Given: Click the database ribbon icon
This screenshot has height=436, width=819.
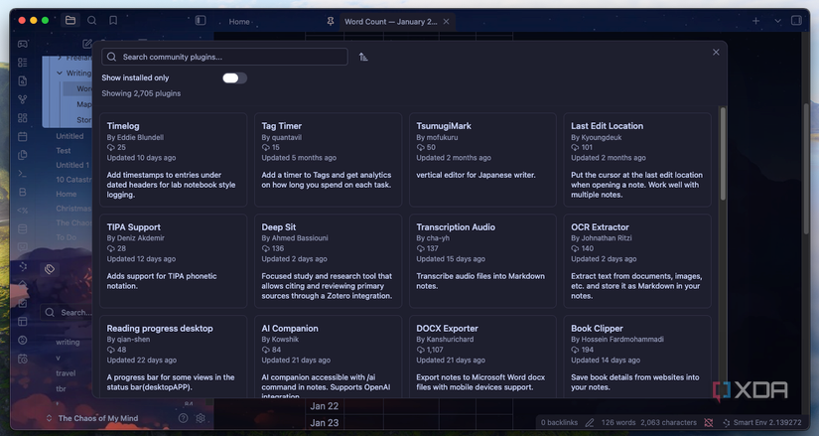Looking at the screenshot, I should click(x=23, y=229).
